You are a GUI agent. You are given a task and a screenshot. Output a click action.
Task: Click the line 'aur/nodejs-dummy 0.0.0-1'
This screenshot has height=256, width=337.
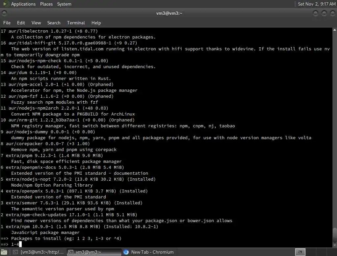(x=48, y=132)
